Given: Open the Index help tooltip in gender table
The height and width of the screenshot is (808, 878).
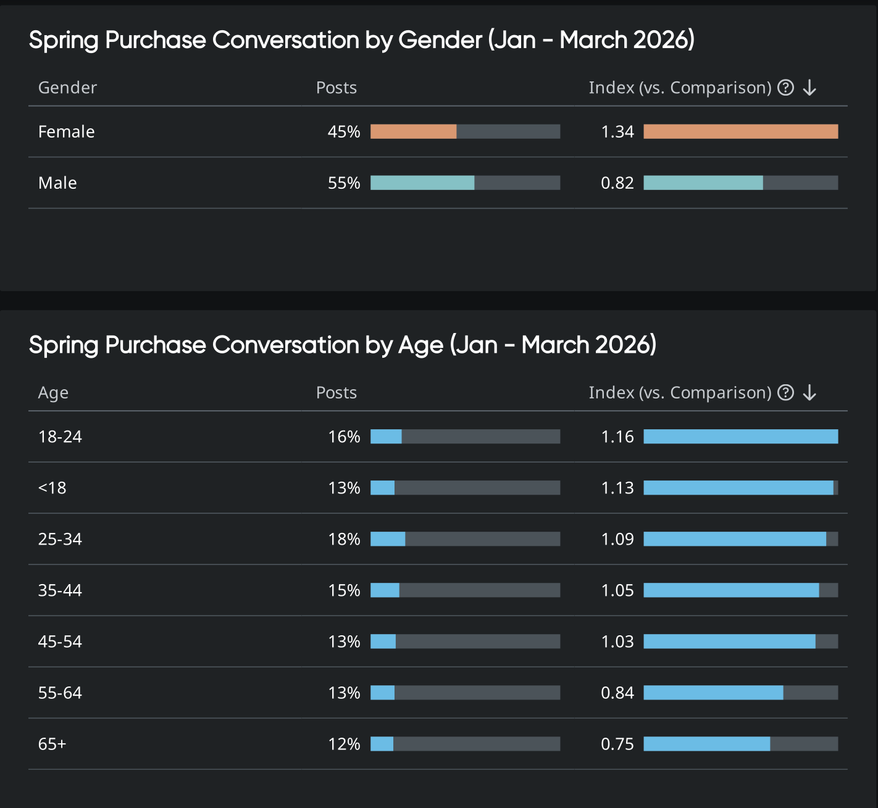Looking at the screenshot, I should coord(785,88).
